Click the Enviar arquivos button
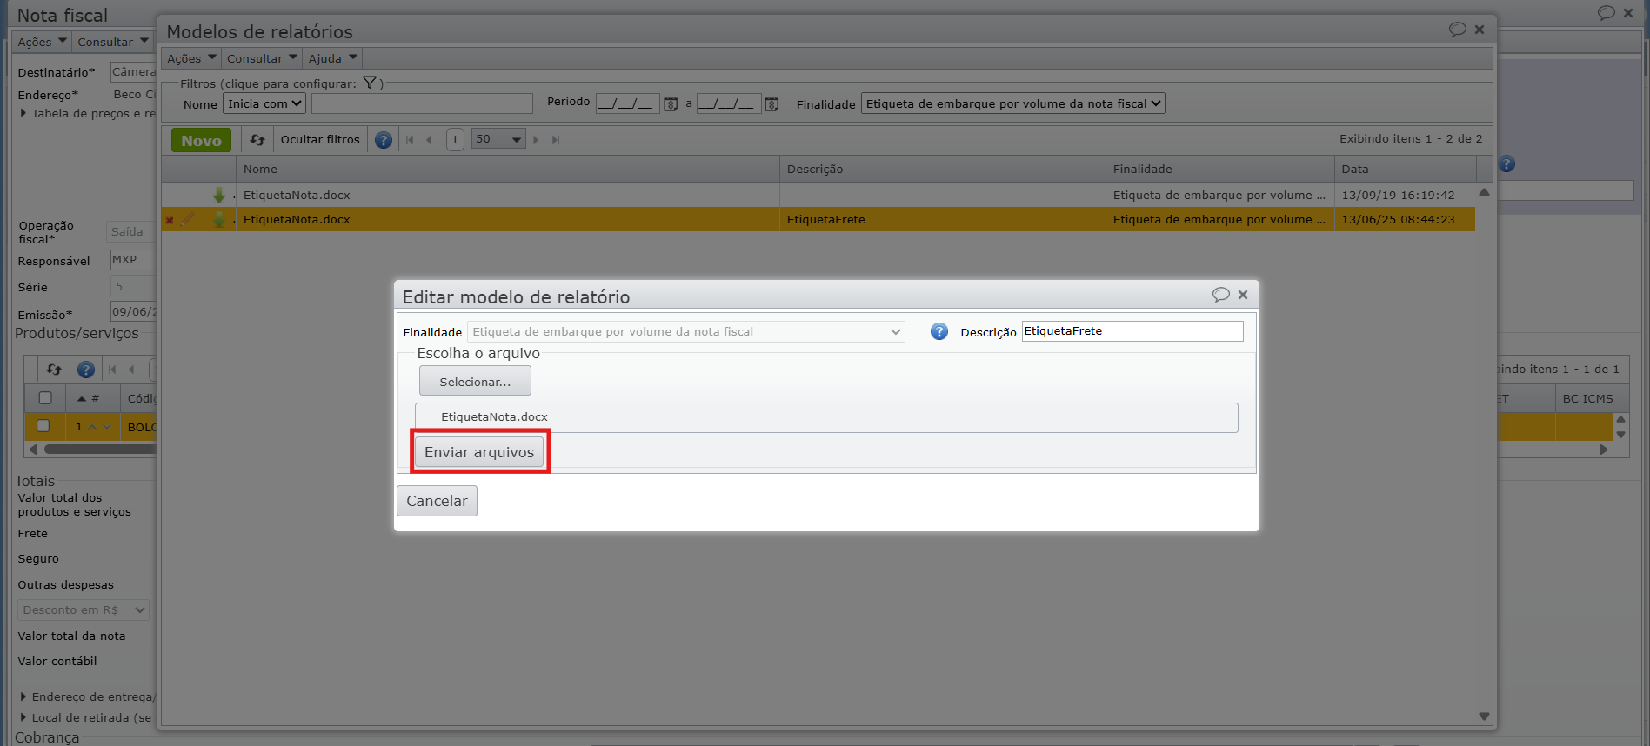The height and width of the screenshot is (746, 1650). tap(479, 452)
